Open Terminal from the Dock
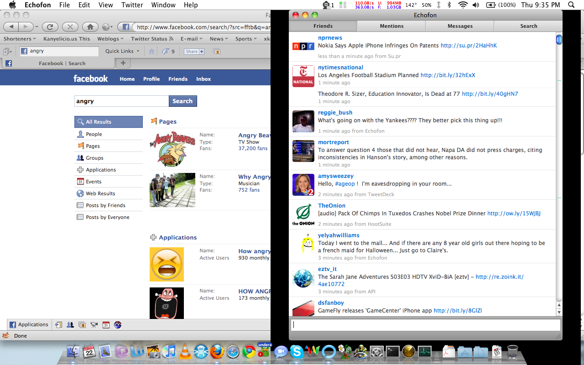 tap(392, 352)
